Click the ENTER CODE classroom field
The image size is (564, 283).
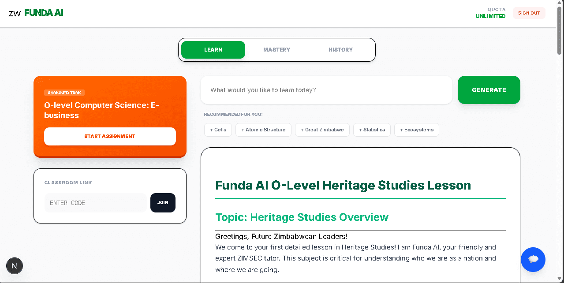95,203
